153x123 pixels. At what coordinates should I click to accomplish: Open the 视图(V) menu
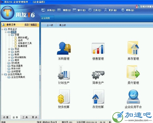(67, 10)
